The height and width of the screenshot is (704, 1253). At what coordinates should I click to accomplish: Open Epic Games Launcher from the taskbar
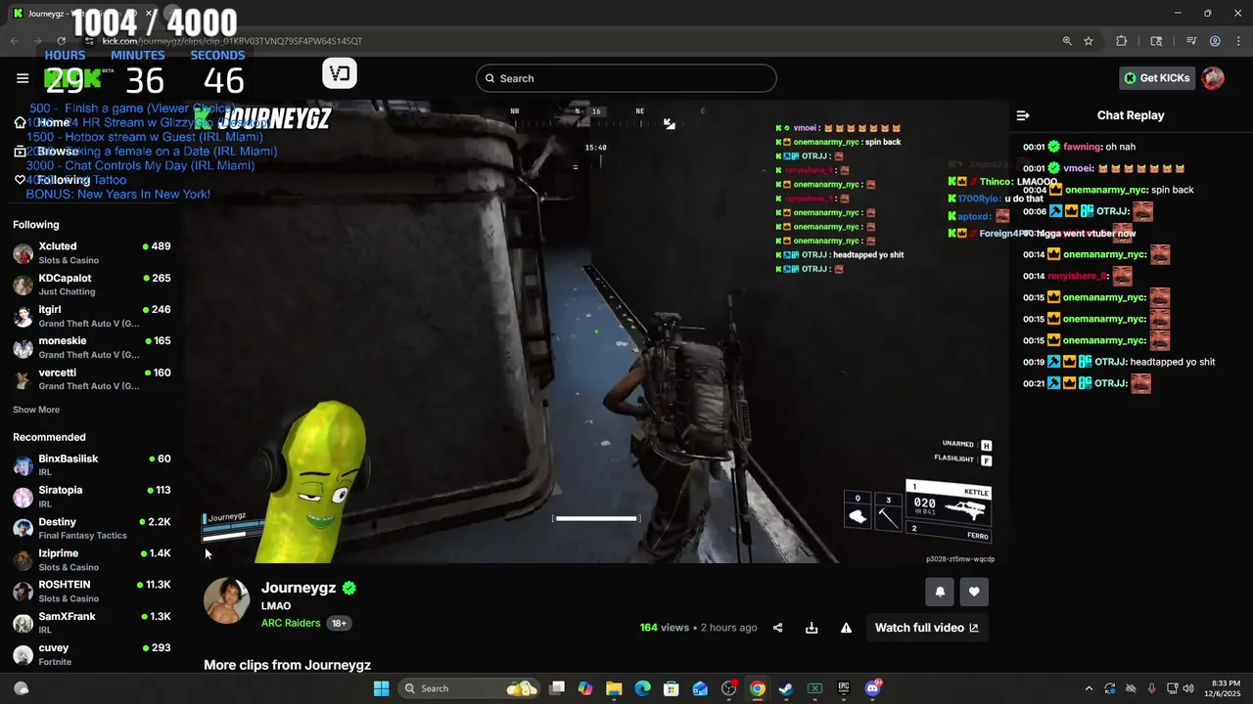click(844, 688)
